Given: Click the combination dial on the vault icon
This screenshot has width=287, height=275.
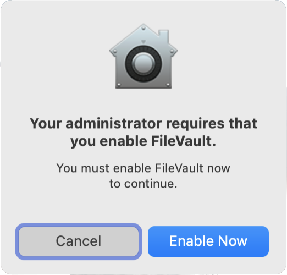Looking at the screenshot, I should [x=143, y=64].
